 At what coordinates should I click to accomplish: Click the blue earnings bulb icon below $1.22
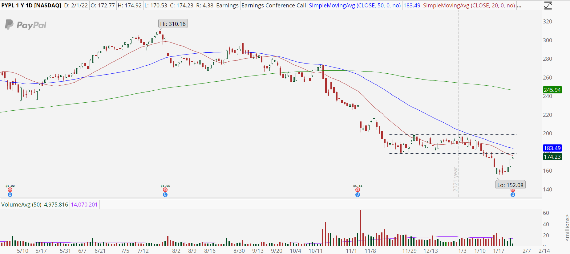tap(10, 195)
